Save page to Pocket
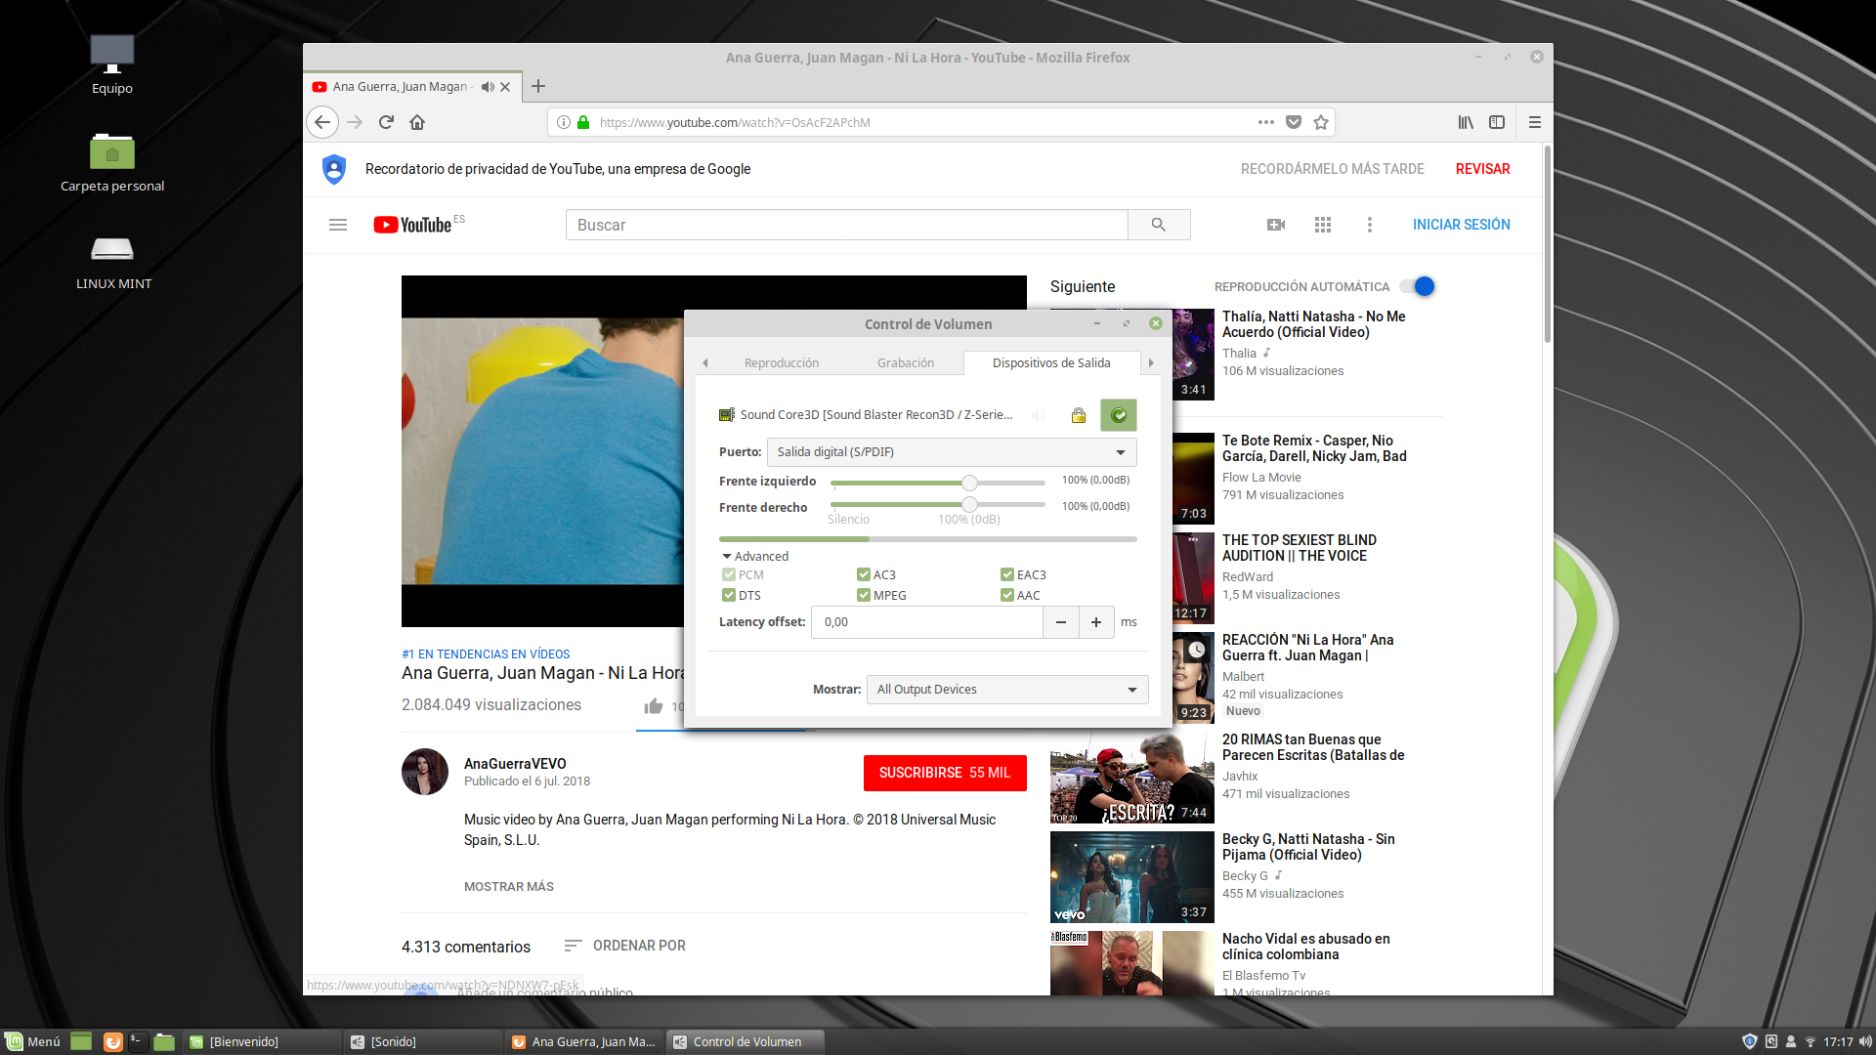The height and width of the screenshot is (1055, 1876). click(x=1294, y=122)
